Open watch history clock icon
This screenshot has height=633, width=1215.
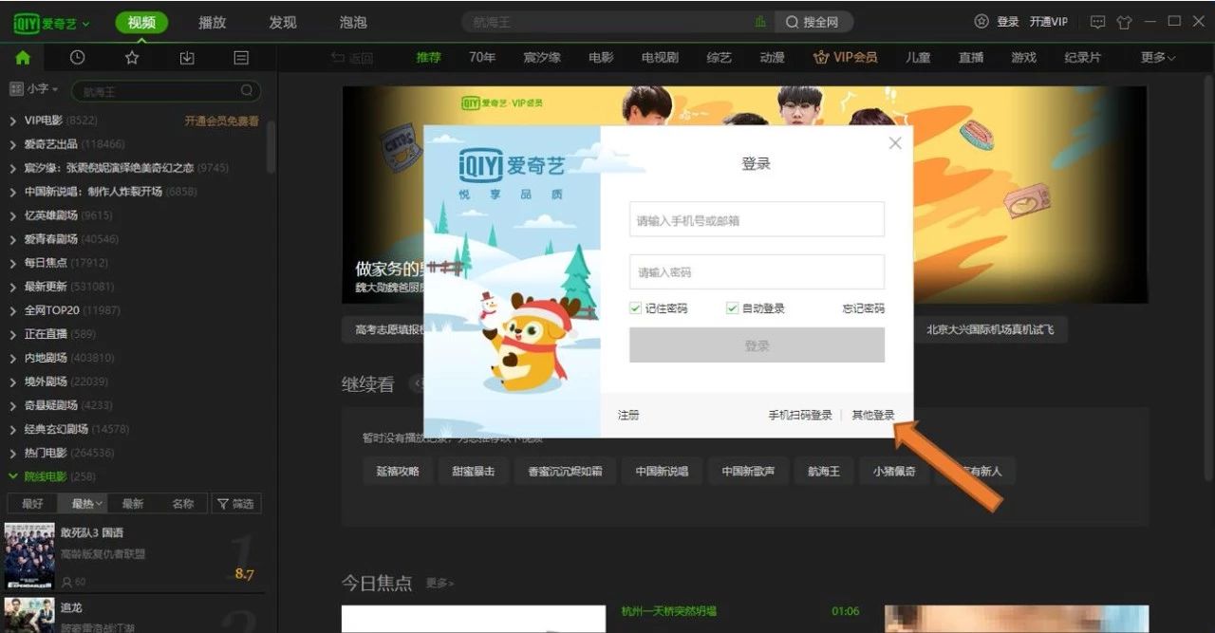click(78, 58)
